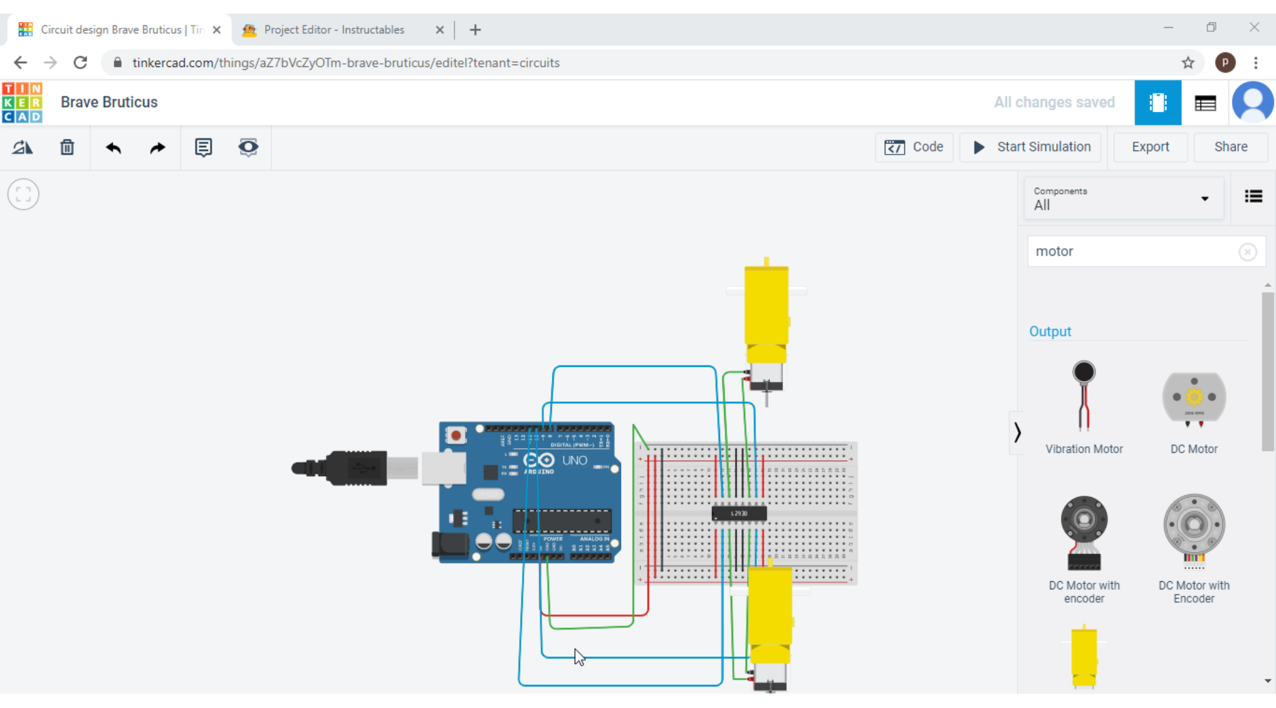Select the breadboard
The image size is (1276, 708).
[746, 513]
